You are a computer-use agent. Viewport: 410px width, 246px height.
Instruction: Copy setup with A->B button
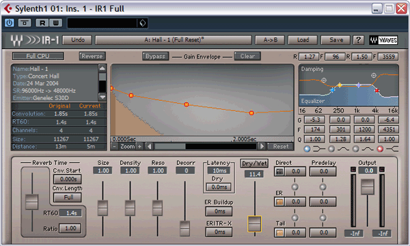(271, 40)
